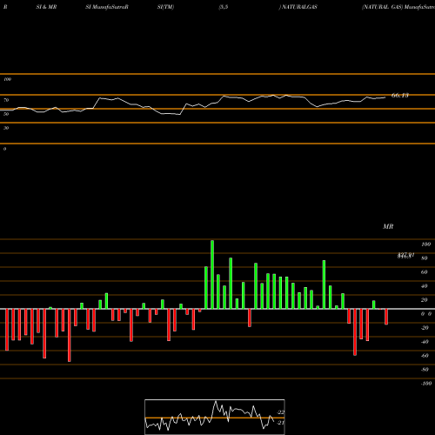The image size is (435, 435).
Task: Click the white RSI line end point
Action: coord(385,97)
